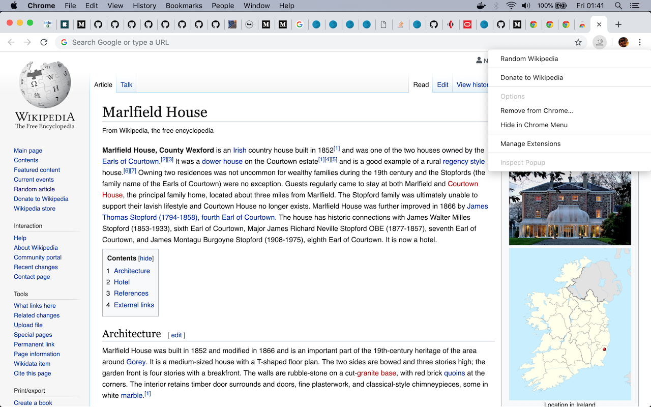Open the Random article sidebar link

point(34,189)
